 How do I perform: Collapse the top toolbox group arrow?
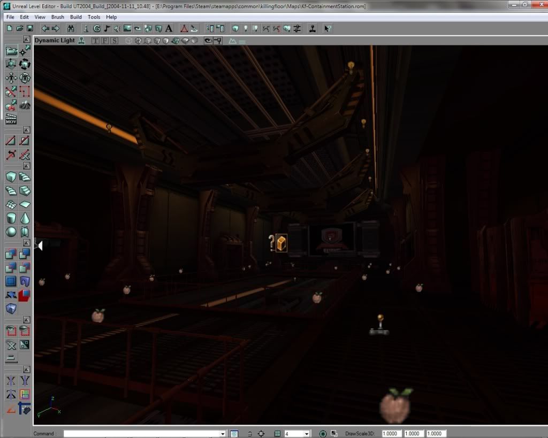pyautogui.click(x=27, y=40)
